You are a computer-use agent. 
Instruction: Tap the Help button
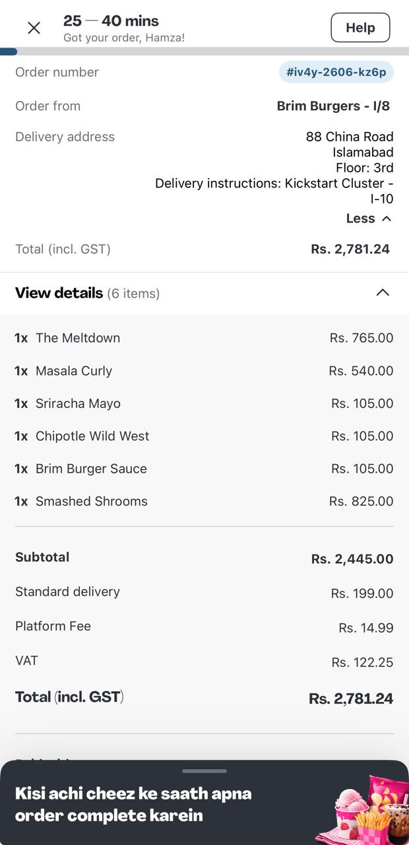click(x=360, y=28)
